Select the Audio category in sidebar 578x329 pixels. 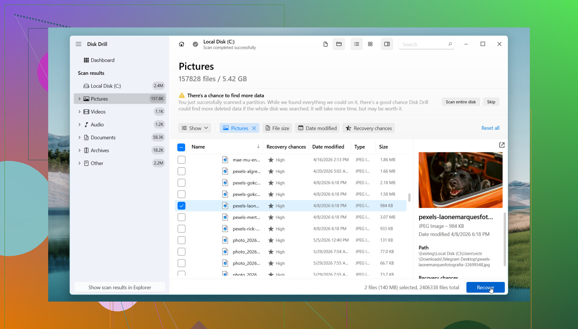[120, 124]
